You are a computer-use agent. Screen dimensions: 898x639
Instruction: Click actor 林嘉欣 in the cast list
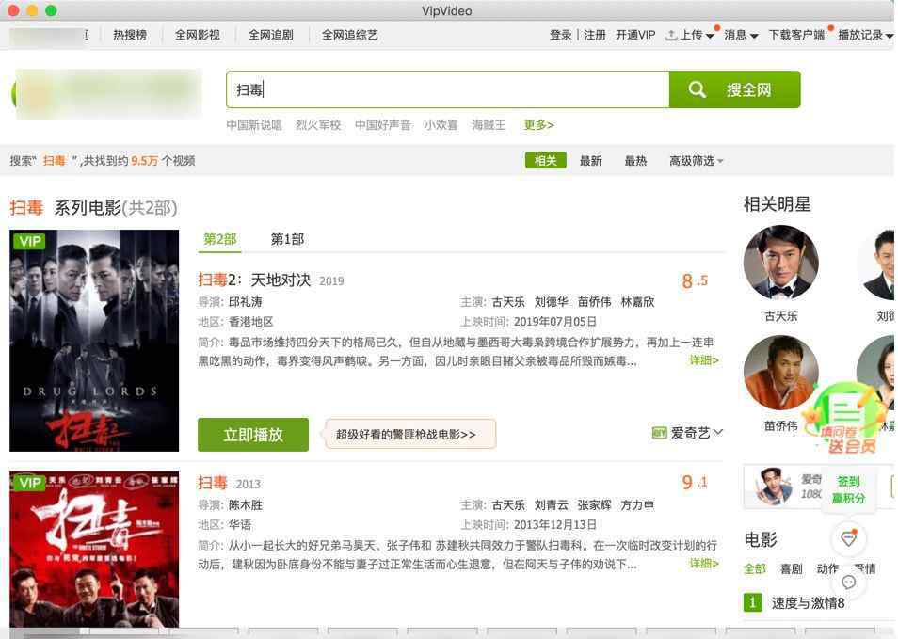coord(637,302)
